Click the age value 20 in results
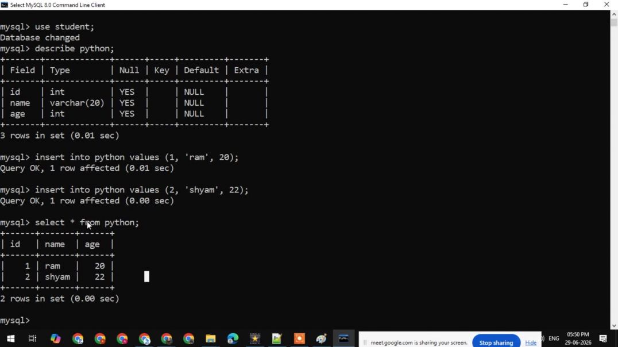618x347 pixels. (x=100, y=266)
